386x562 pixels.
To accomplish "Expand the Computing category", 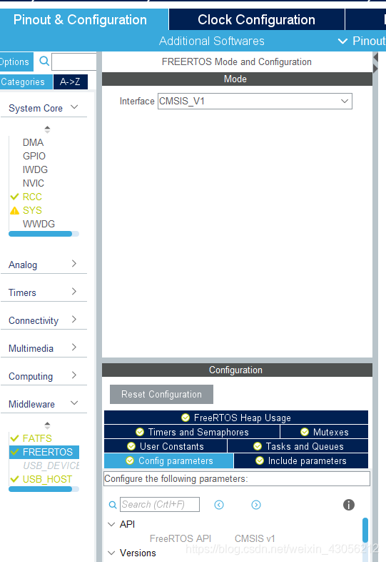I will click(x=74, y=375).
